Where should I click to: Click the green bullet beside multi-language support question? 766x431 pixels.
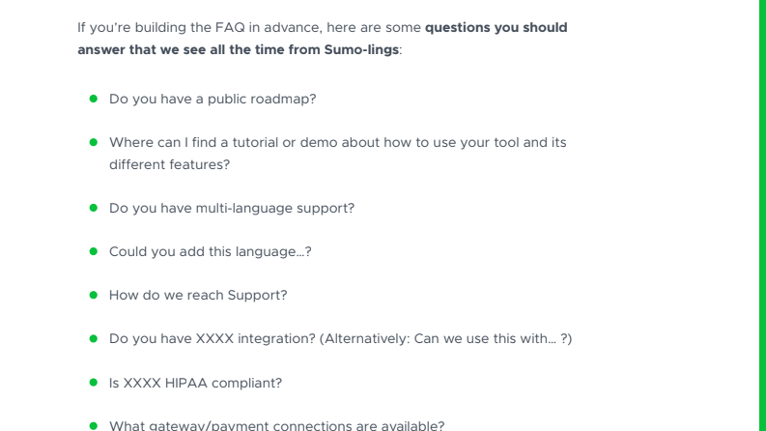94,208
